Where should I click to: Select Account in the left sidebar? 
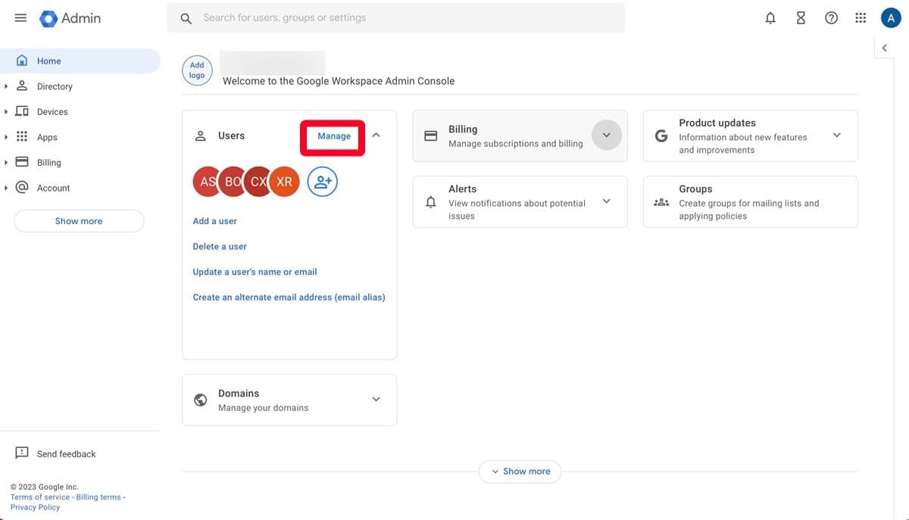coord(54,187)
